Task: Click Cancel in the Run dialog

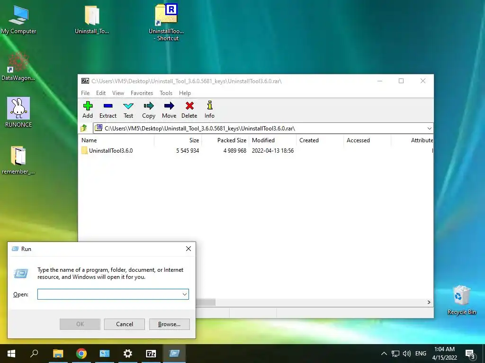Action: click(x=125, y=324)
